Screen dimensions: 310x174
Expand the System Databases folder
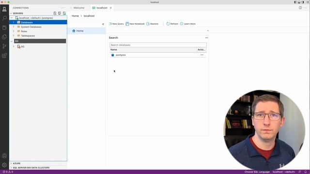pos(14,27)
